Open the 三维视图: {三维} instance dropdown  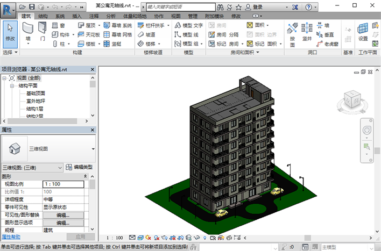coord(60,168)
